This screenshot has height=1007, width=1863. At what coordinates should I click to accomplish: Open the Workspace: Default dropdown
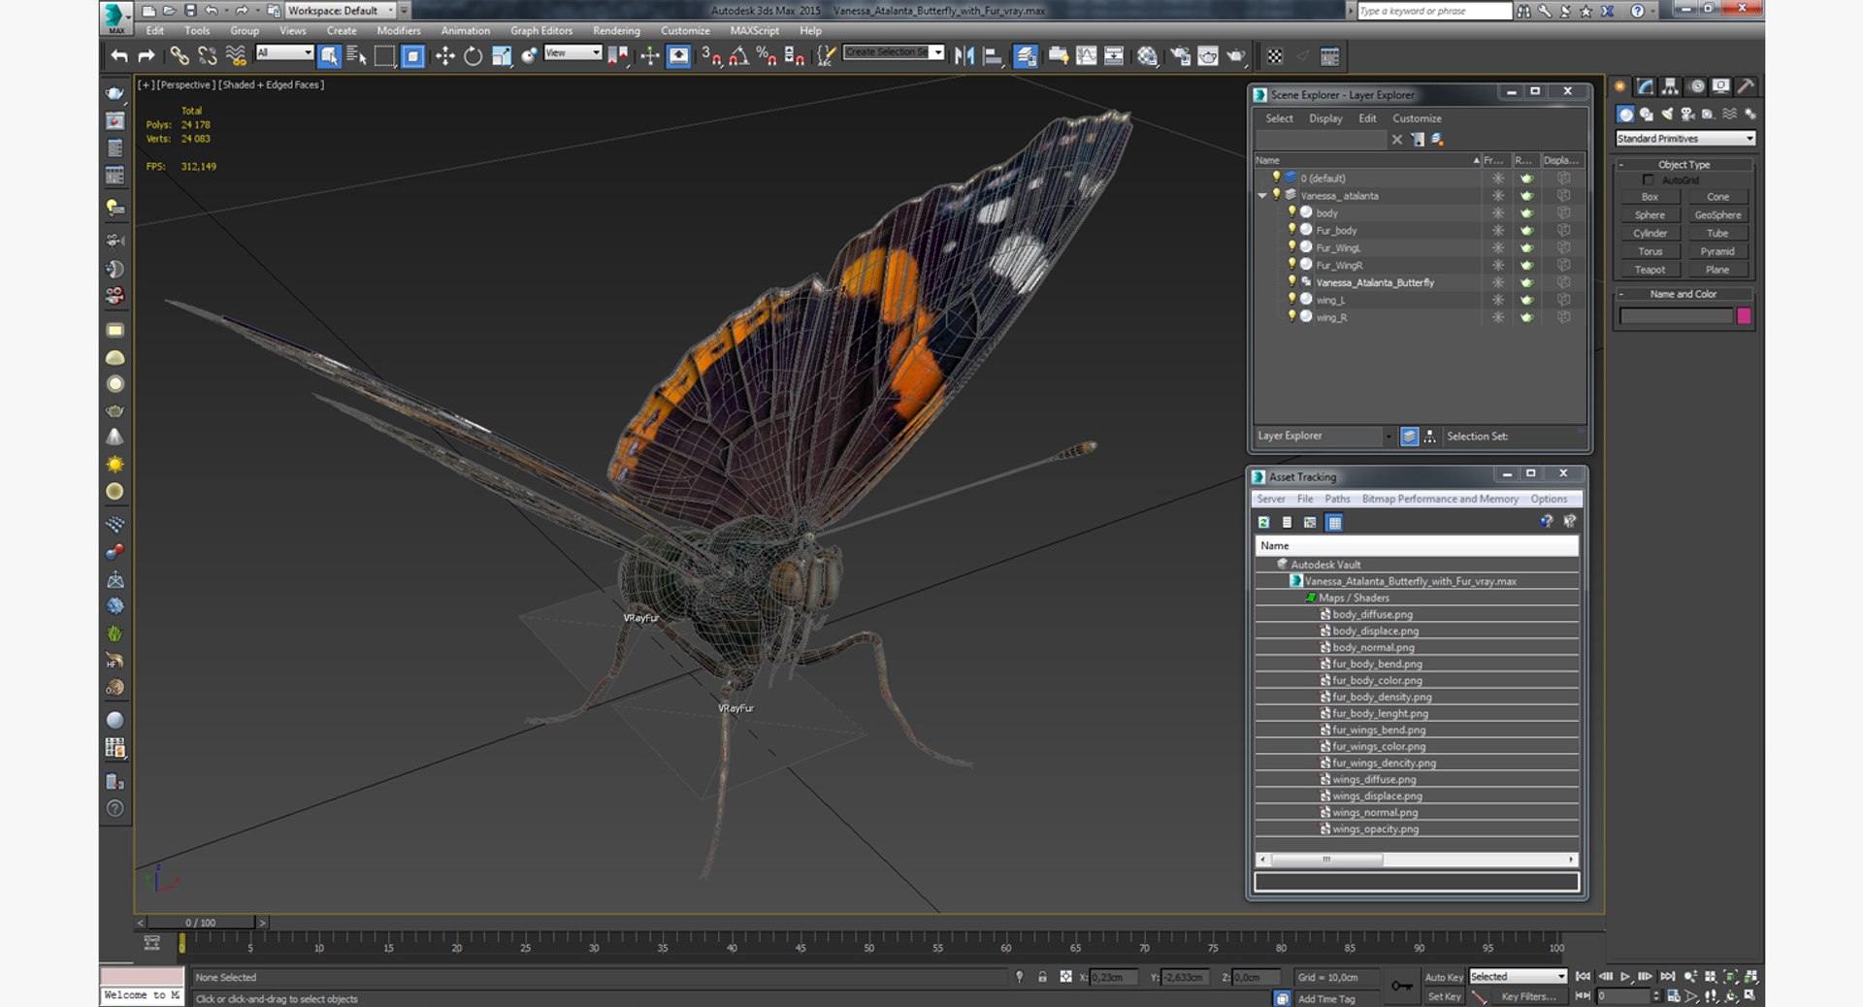[342, 11]
